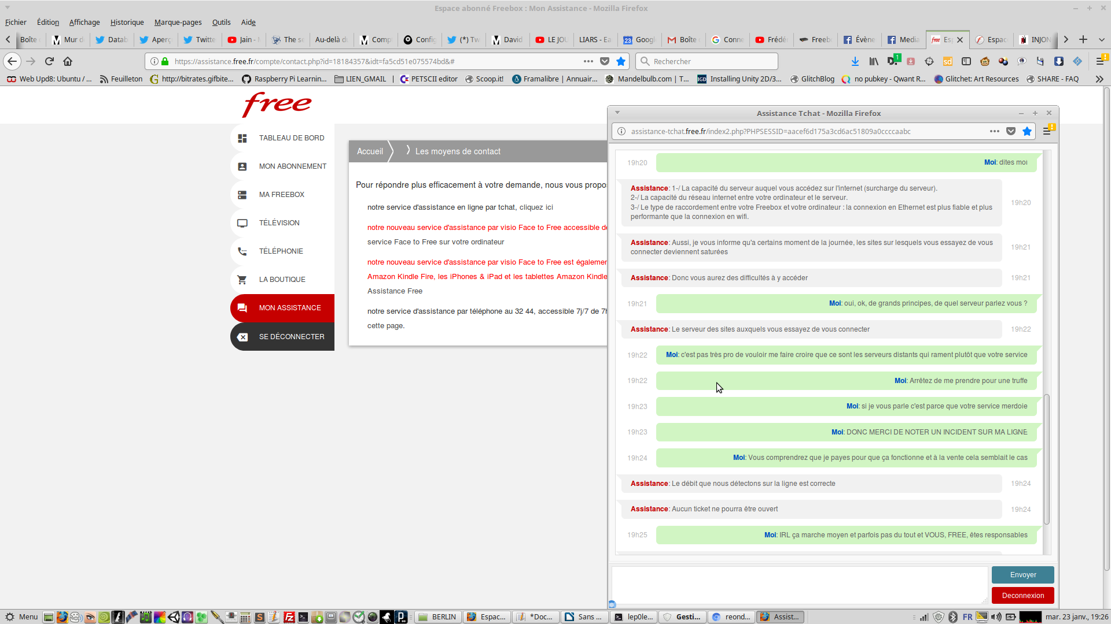Screen dimensions: 1111x624
Task: Click the downloads arrow icon
Action: [855, 61]
